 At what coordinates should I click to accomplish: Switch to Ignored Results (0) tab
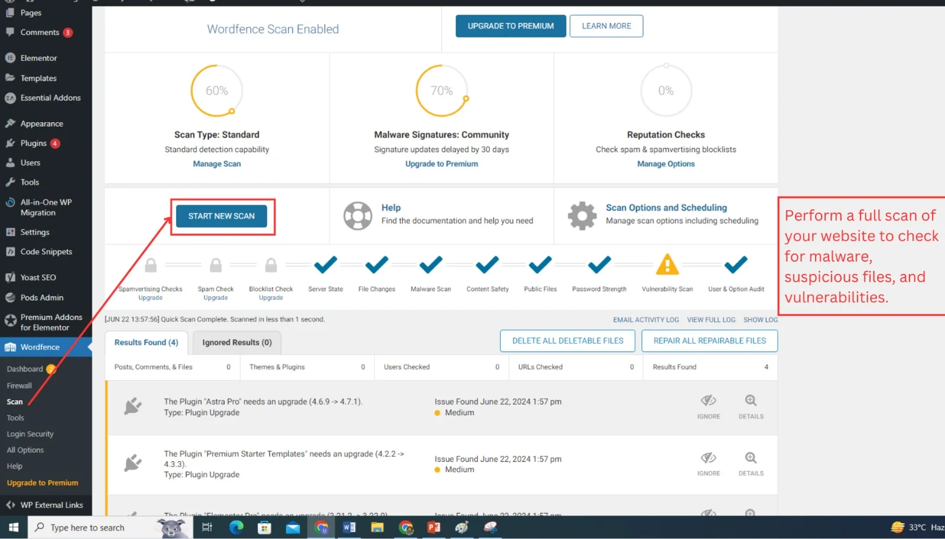[x=237, y=342]
